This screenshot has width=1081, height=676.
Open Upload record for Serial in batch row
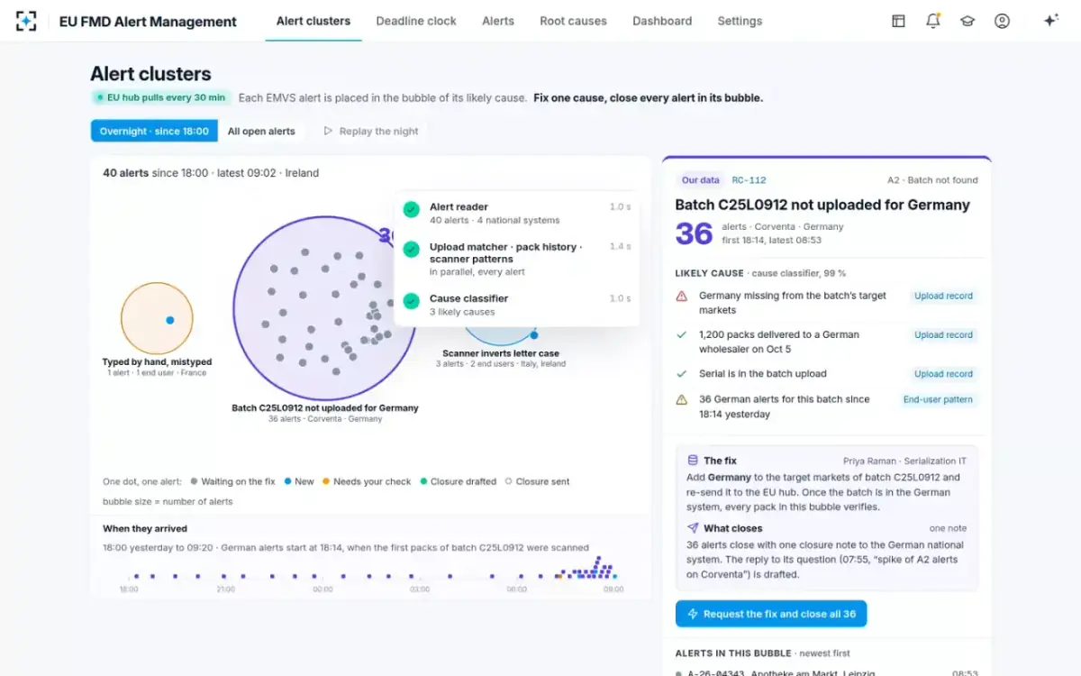943,373
